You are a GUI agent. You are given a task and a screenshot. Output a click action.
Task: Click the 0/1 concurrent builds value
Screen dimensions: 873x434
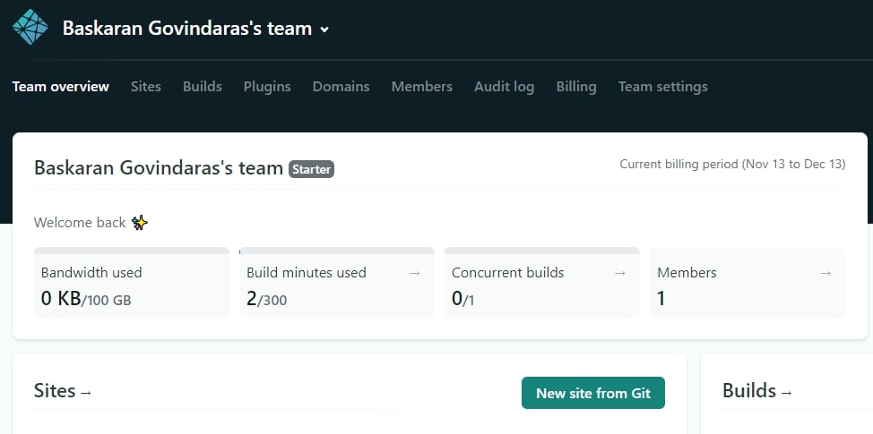(x=463, y=299)
